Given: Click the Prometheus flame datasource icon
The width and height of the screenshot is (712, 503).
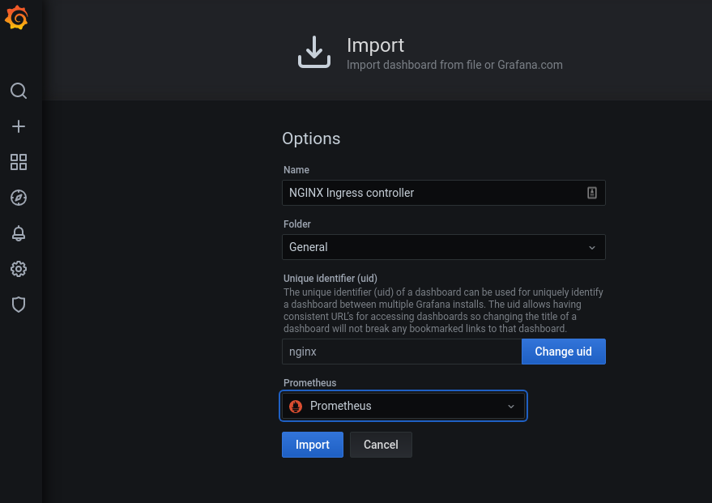Looking at the screenshot, I should coord(296,407).
